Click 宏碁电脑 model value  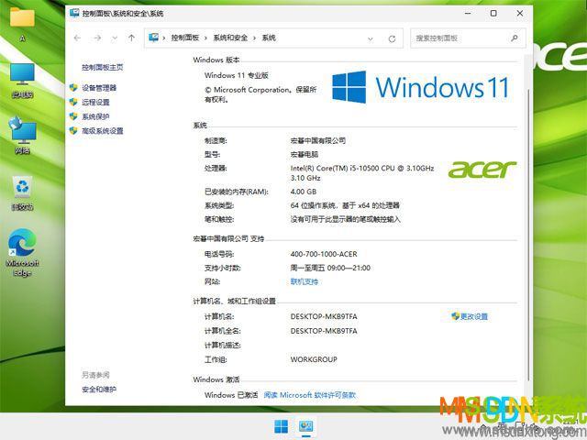(x=305, y=155)
